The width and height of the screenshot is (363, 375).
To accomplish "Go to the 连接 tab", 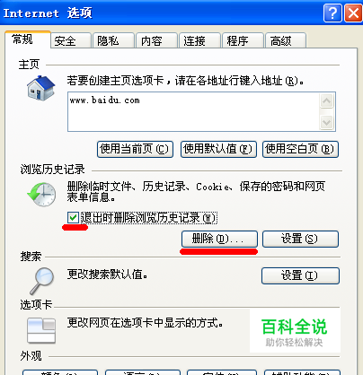I will point(199,40).
